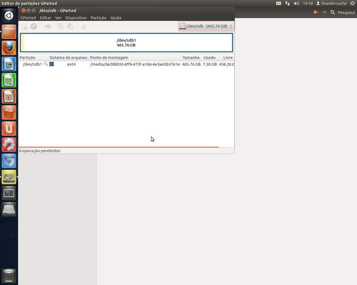Click the Partição column header
Image resolution: width=357 pixels, height=285 pixels.
coord(33,57)
